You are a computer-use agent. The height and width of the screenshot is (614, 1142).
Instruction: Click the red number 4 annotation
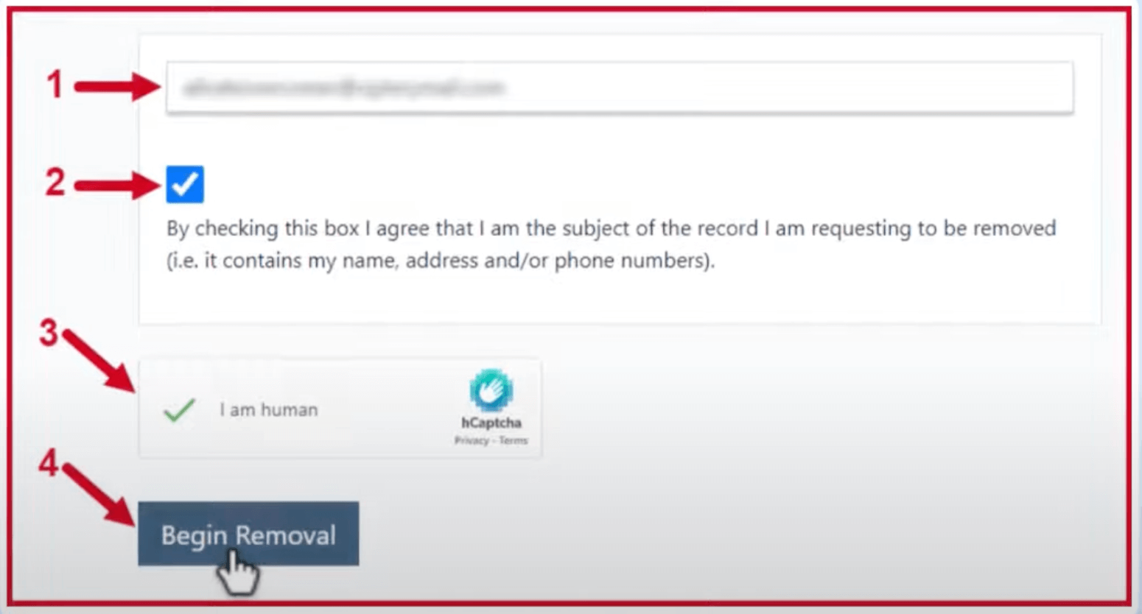[x=49, y=463]
